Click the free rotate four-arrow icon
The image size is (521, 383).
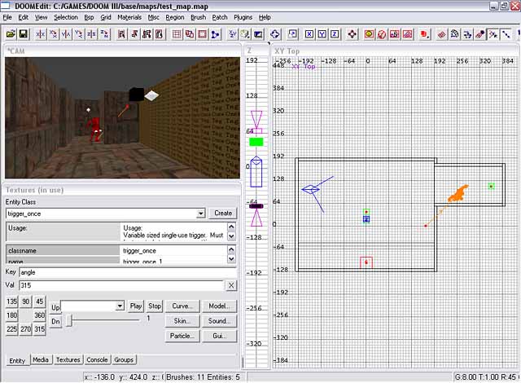coord(275,34)
